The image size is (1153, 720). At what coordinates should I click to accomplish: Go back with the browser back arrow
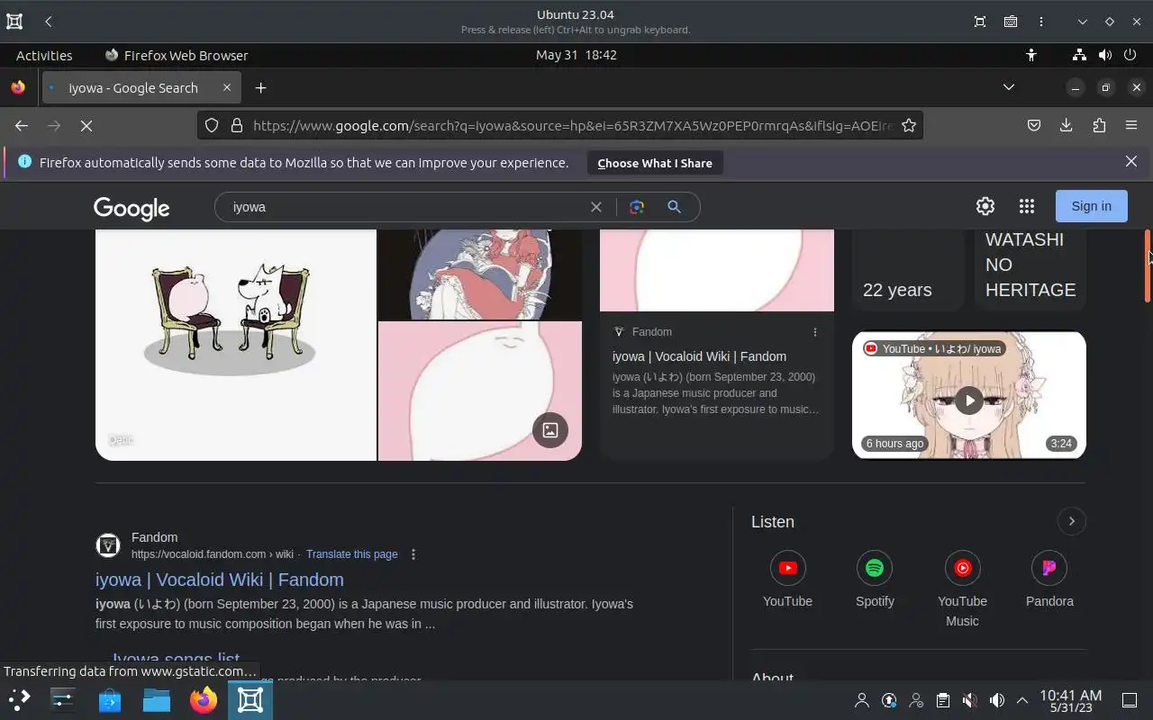(x=22, y=126)
